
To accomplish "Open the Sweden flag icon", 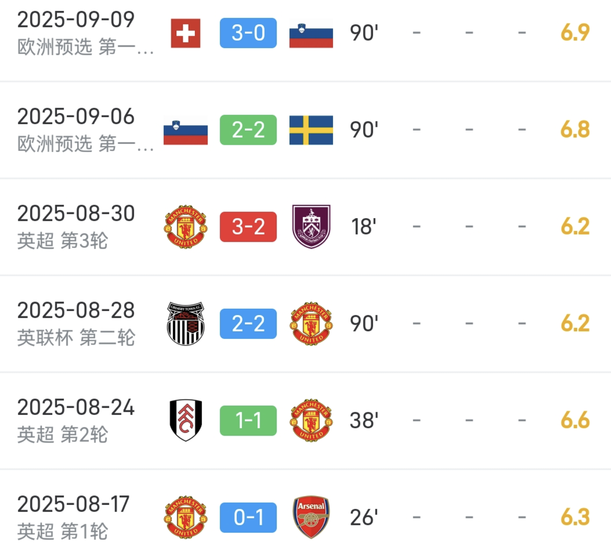I will pos(311,130).
